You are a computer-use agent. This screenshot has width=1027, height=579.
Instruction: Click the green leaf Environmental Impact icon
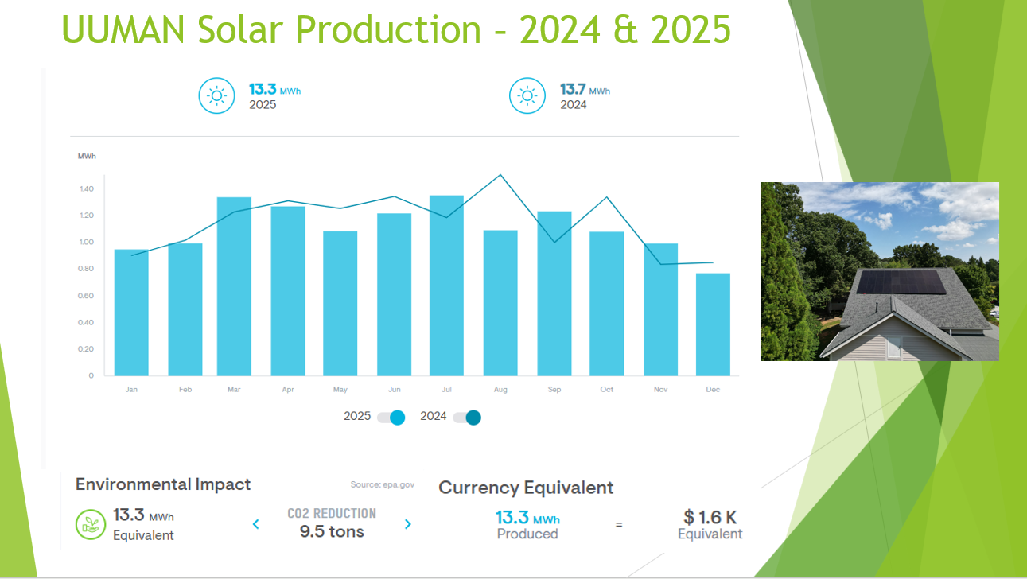[x=91, y=524]
